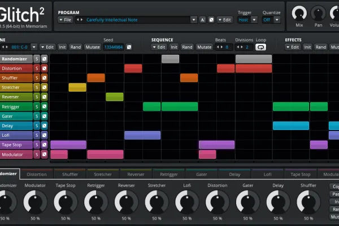Click the program randomize dice icon
Image resolution: width=339 pixels, height=226 pixels.
point(211,20)
